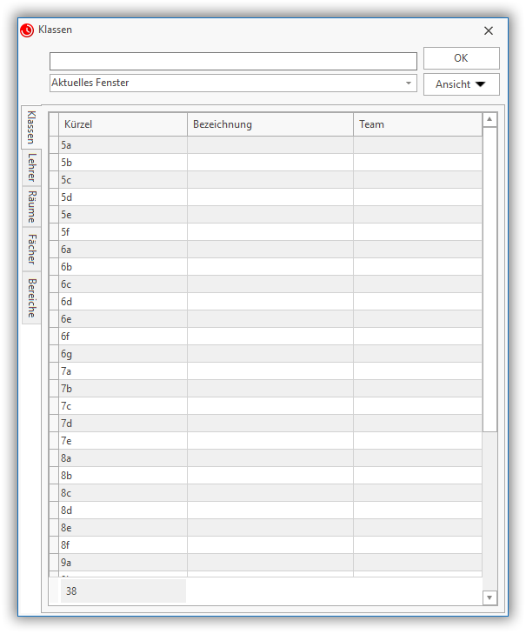Click the OK button
Viewport: 526px width, 634px height.
coord(461,58)
